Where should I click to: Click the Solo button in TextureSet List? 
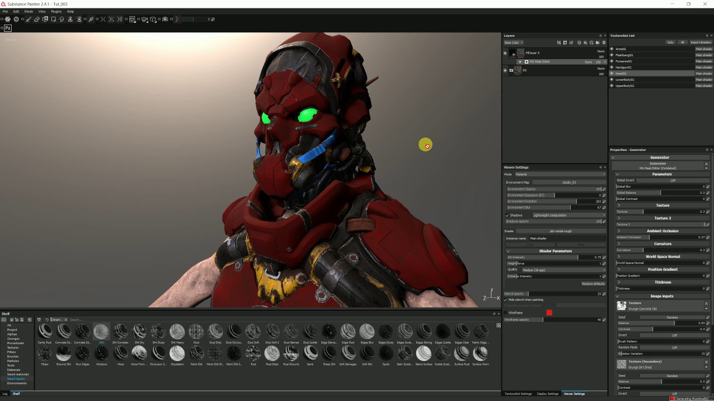point(670,42)
